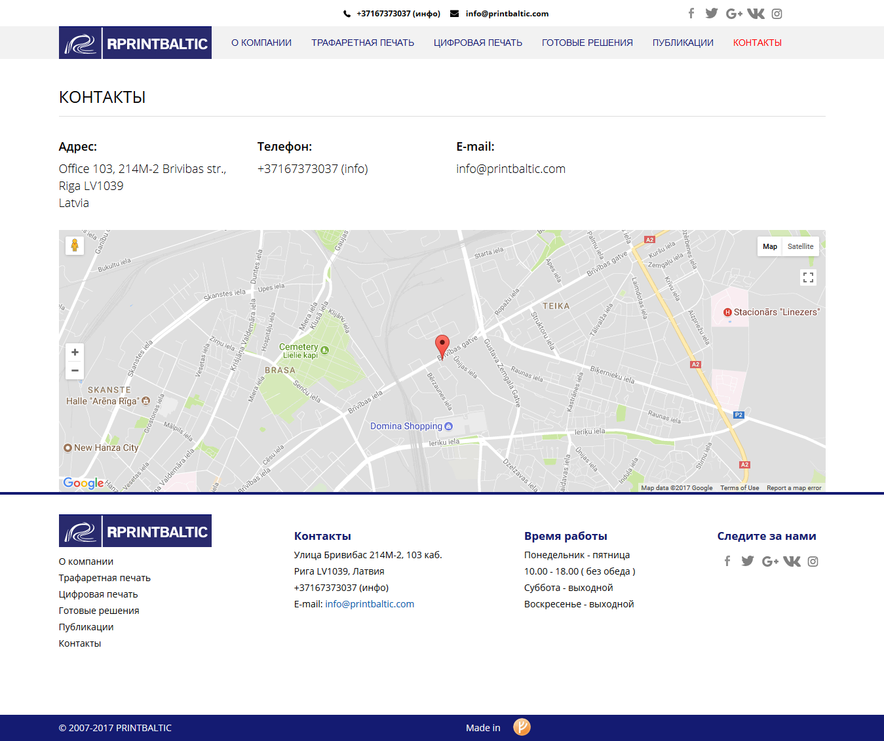
Task: Open ГОТОВЫЕ РЕШЕНИЯ menu item
Action: point(587,43)
